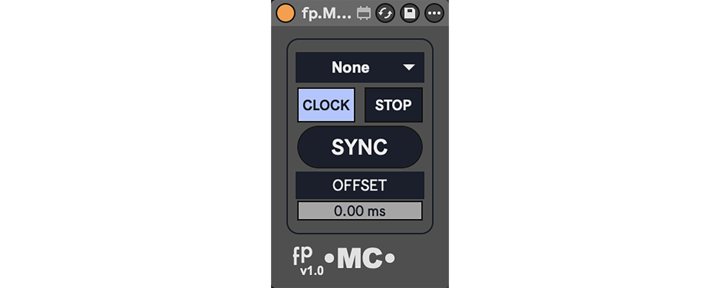The height and width of the screenshot is (288, 720).
Task: Toggle the CLOCK button off
Action: click(x=326, y=105)
